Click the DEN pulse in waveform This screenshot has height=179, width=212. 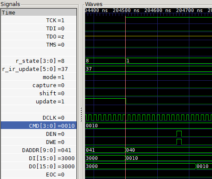[179, 134]
